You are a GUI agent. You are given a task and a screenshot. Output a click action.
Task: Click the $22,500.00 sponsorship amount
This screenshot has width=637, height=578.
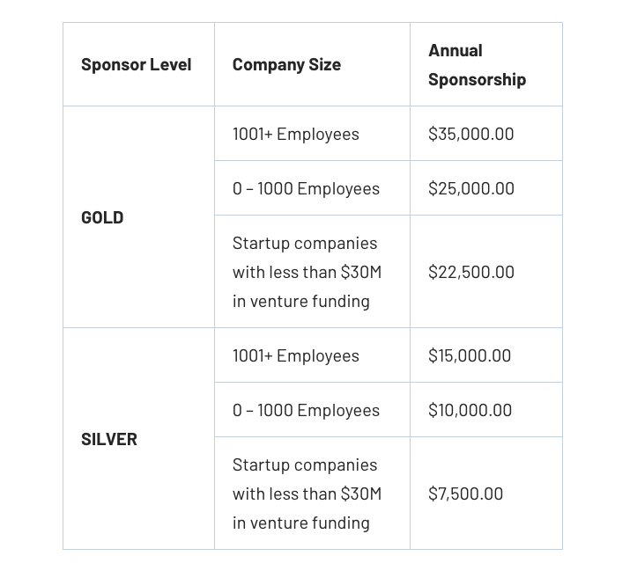(x=471, y=272)
